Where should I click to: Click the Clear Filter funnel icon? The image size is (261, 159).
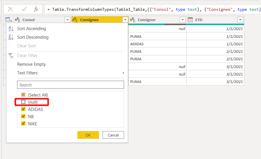pos(11,56)
